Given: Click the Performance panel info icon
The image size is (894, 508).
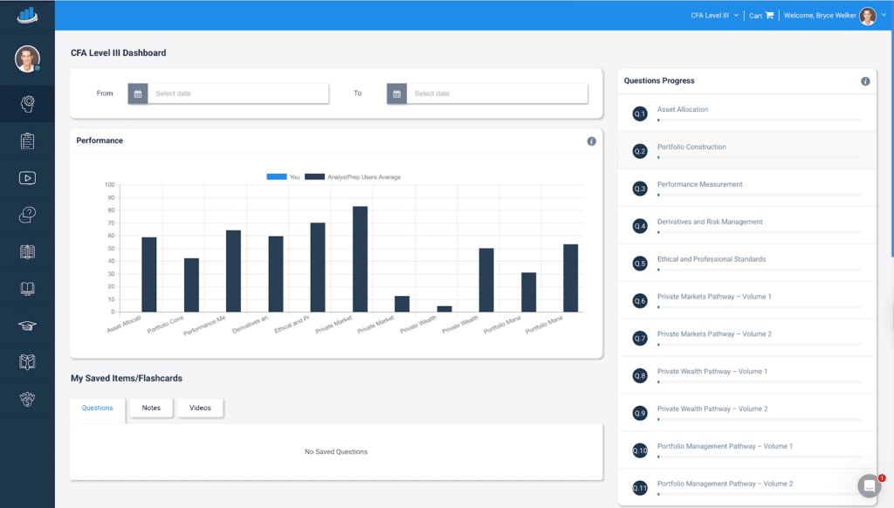Looking at the screenshot, I should point(591,141).
